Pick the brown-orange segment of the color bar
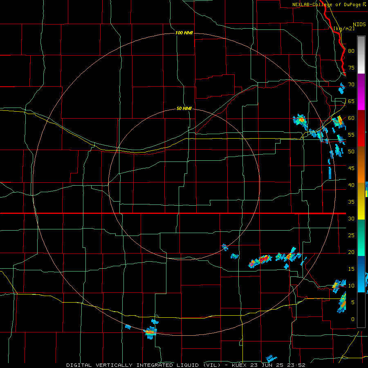The width and height of the screenshot is (368, 368). (x=361, y=164)
